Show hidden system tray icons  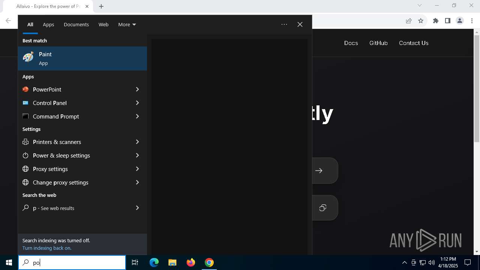point(404,262)
